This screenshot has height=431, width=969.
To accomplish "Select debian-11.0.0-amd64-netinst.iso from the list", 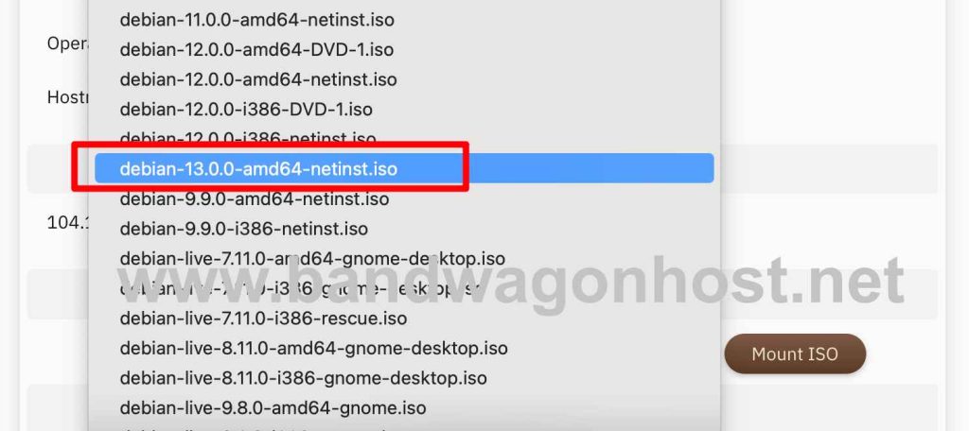I will [x=404, y=20].
